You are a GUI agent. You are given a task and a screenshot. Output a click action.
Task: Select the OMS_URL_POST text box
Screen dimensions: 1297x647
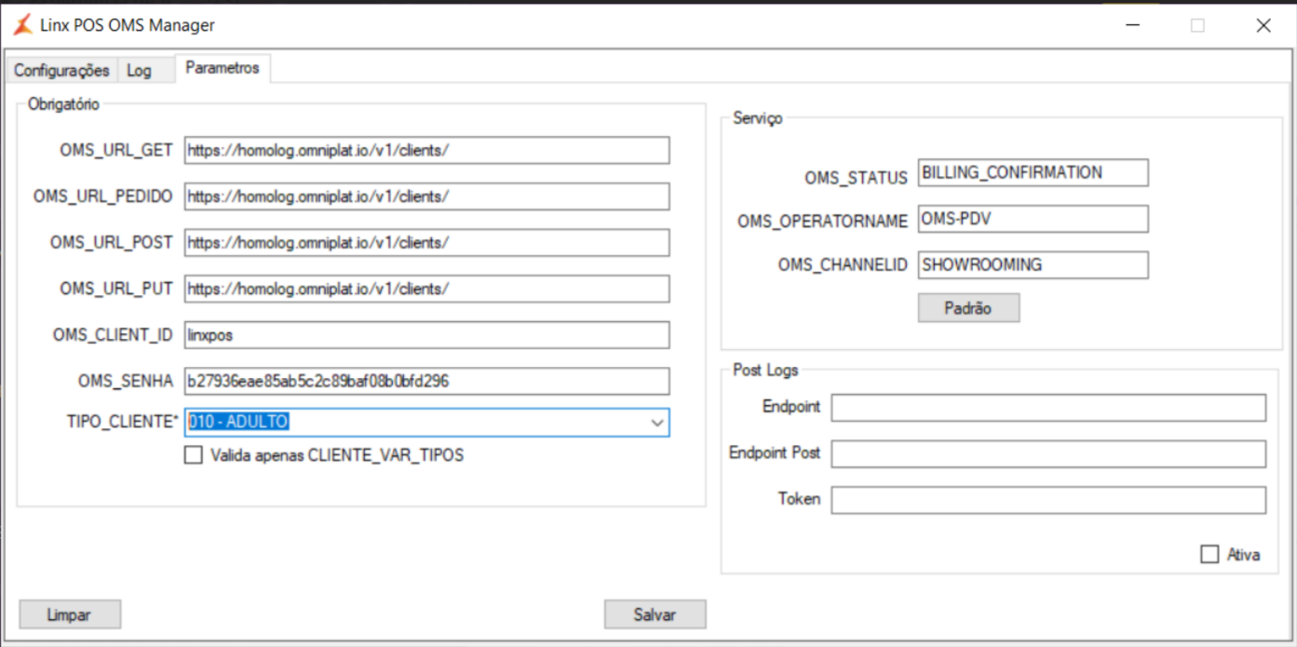(x=426, y=243)
